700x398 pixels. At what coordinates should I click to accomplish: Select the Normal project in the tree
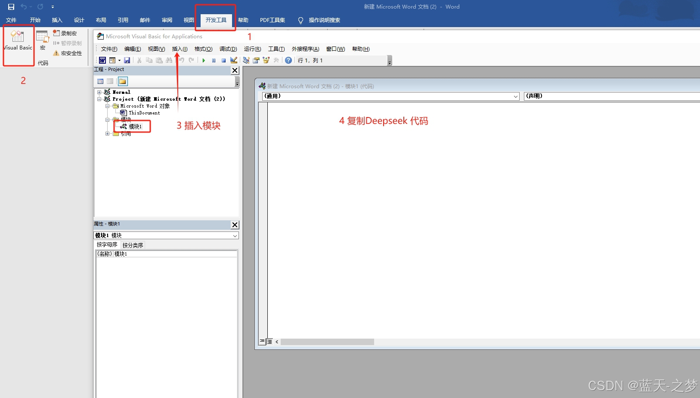pyautogui.click(x=121, y=92)
